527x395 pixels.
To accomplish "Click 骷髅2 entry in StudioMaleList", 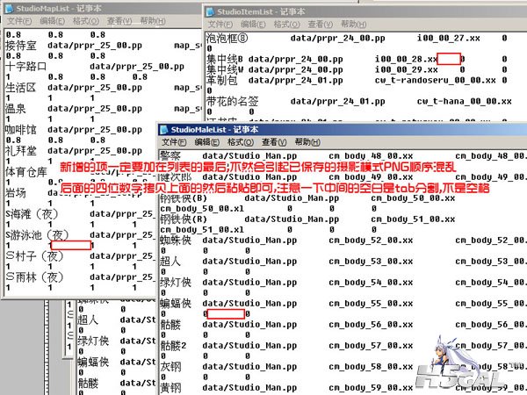I will pos(173,346).
